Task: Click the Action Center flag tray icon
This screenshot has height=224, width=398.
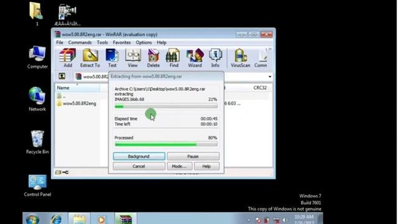Action: click(258, 220)
